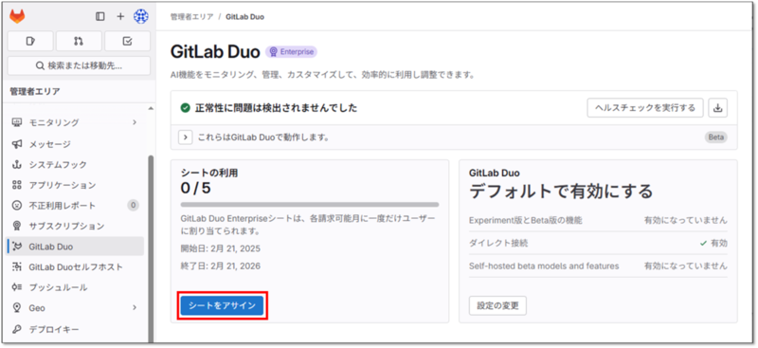Click the 不正利用レポート count badge 0

coord(133,206)
